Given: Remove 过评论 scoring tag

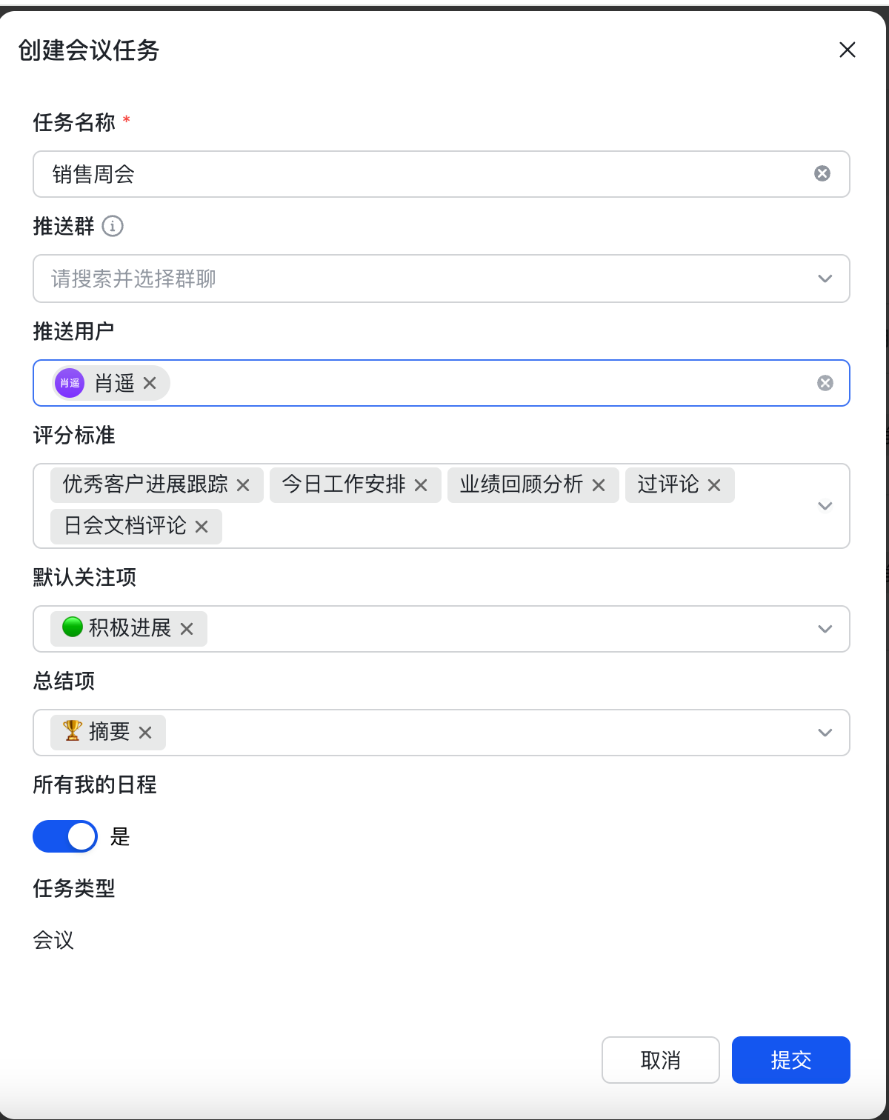Looking at the screenshot, I should (714, 485).
